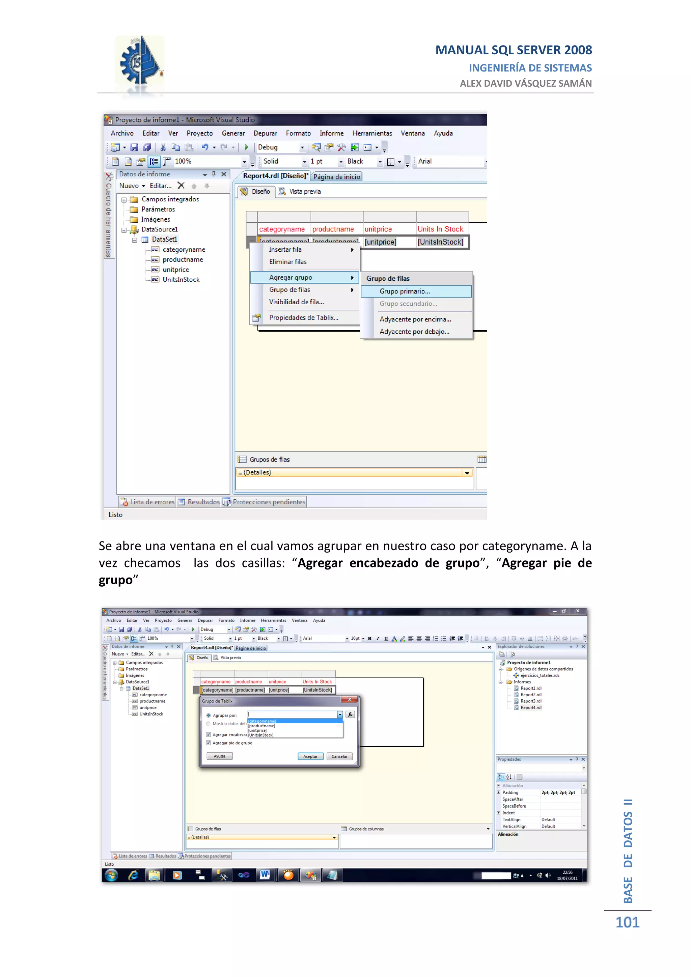Choose Grupo primario... in submenu

click(416, 291)
